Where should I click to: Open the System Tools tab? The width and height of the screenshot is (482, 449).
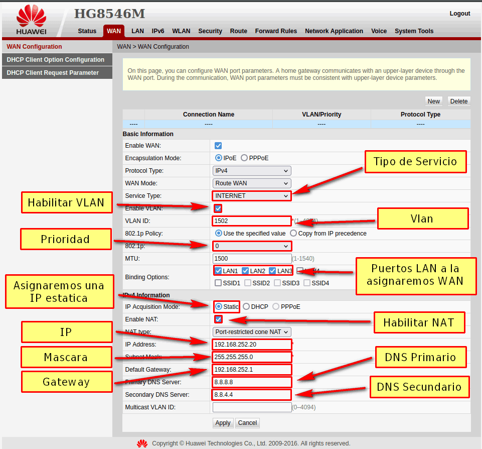coord(414,31)
